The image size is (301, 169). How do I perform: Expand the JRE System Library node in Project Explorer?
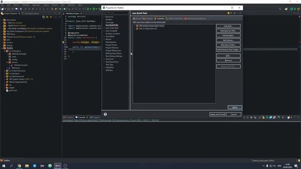(5, 79)
